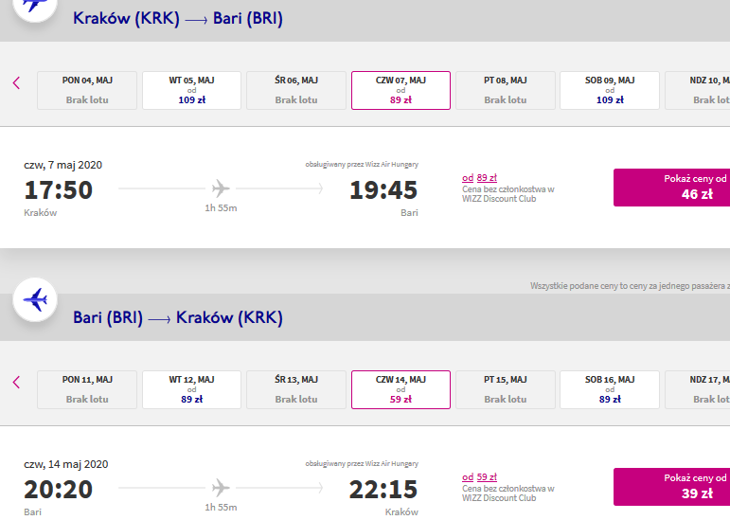730x520 pixels.
Task: Show outbound prices from 46 zł
Action: (x=672, y=188)
